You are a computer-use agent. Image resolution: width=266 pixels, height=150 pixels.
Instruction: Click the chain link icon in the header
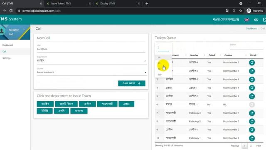(x=256, y=20)
